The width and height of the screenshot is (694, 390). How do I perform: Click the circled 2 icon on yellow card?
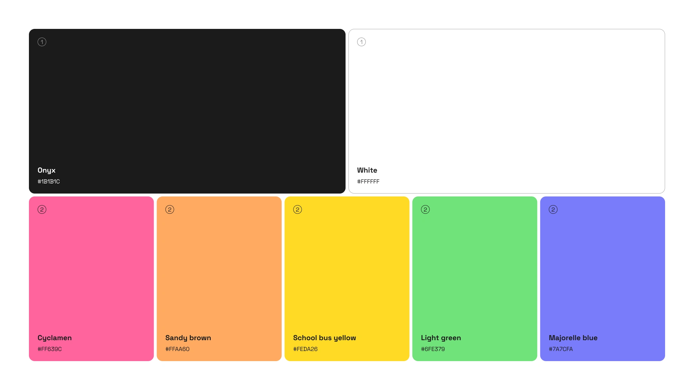(297, 209)
